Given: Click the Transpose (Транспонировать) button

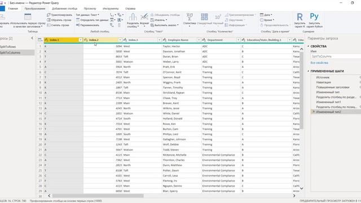Looking at the screenshot, I should point(59,15).
